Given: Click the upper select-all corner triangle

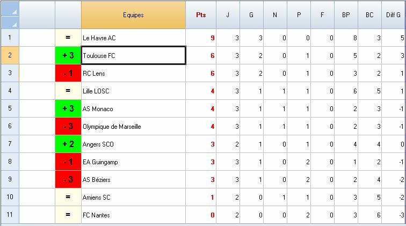Looking at the screenshot, I should 14,11.
